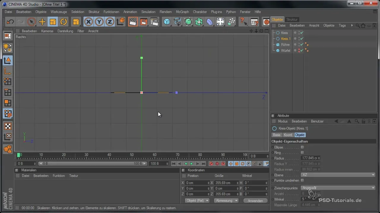Play animation forward button
380x213 pixels.
(x=192, y=164)
